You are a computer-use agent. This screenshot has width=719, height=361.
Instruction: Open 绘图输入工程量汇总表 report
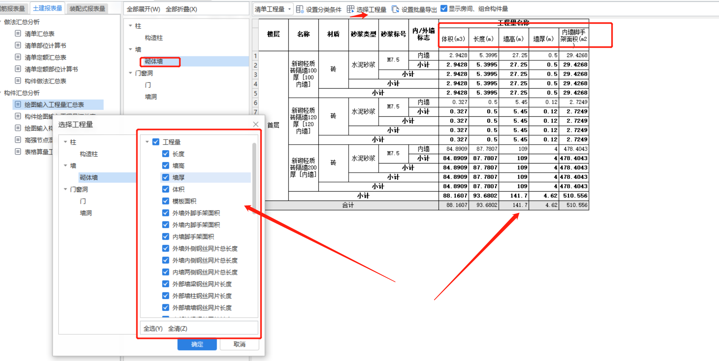(54, 104)
